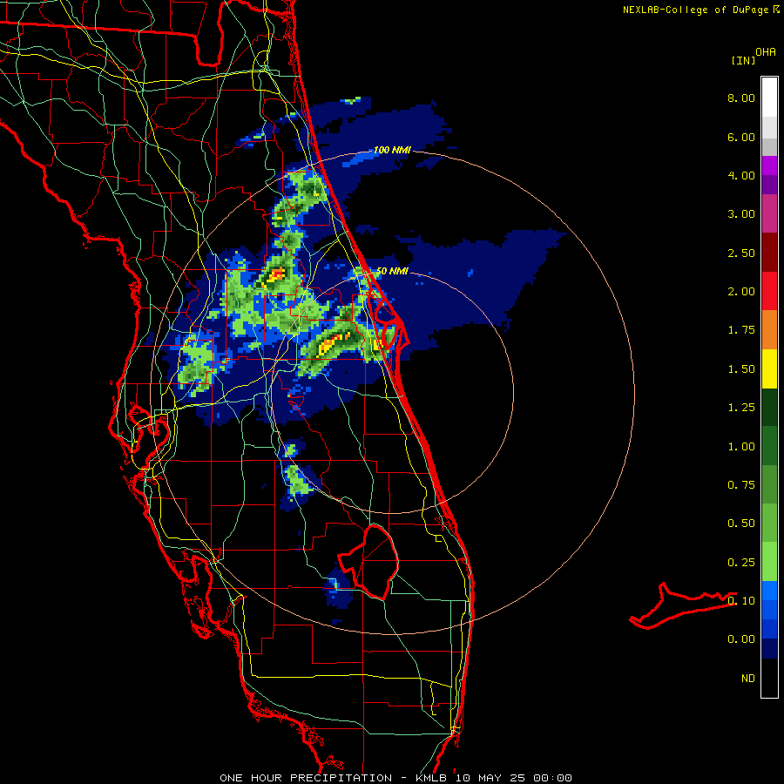Screen dimensions: 784x784
Task: Click the light green legend swatch
Action: coord(769,562)
